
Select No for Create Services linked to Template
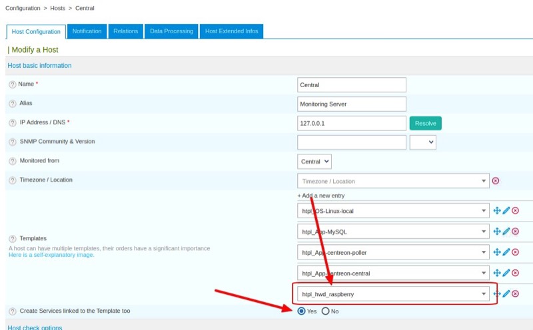click(326, 311)
